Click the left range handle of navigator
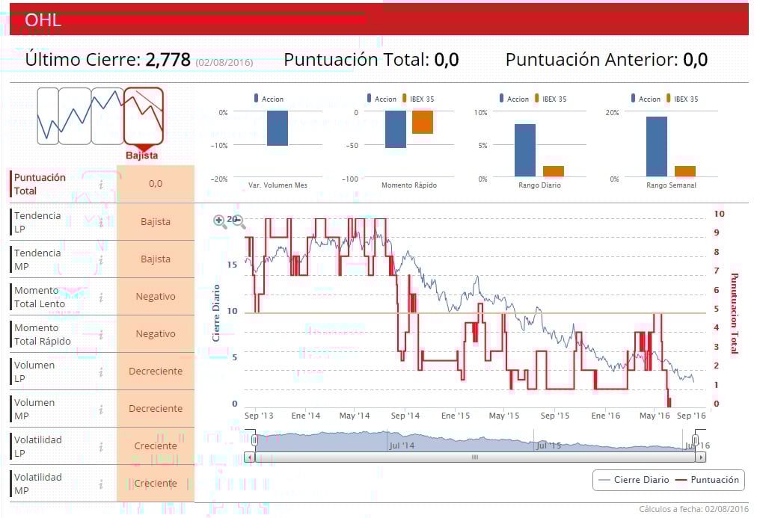The height and width of the screenshot is (518, 760). [x=254, y=440]
